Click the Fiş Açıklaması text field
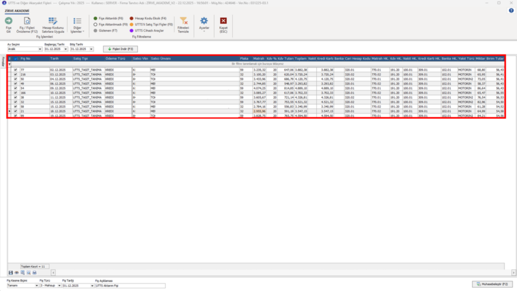This screenshot has width=517, height=291. coord(130,286)
